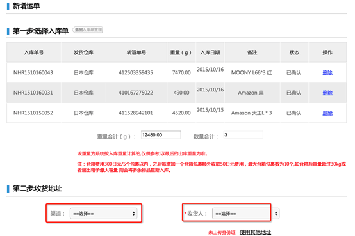Click the 操作 column header
This screenshot has height=236, width=355.
coord(327,52)
